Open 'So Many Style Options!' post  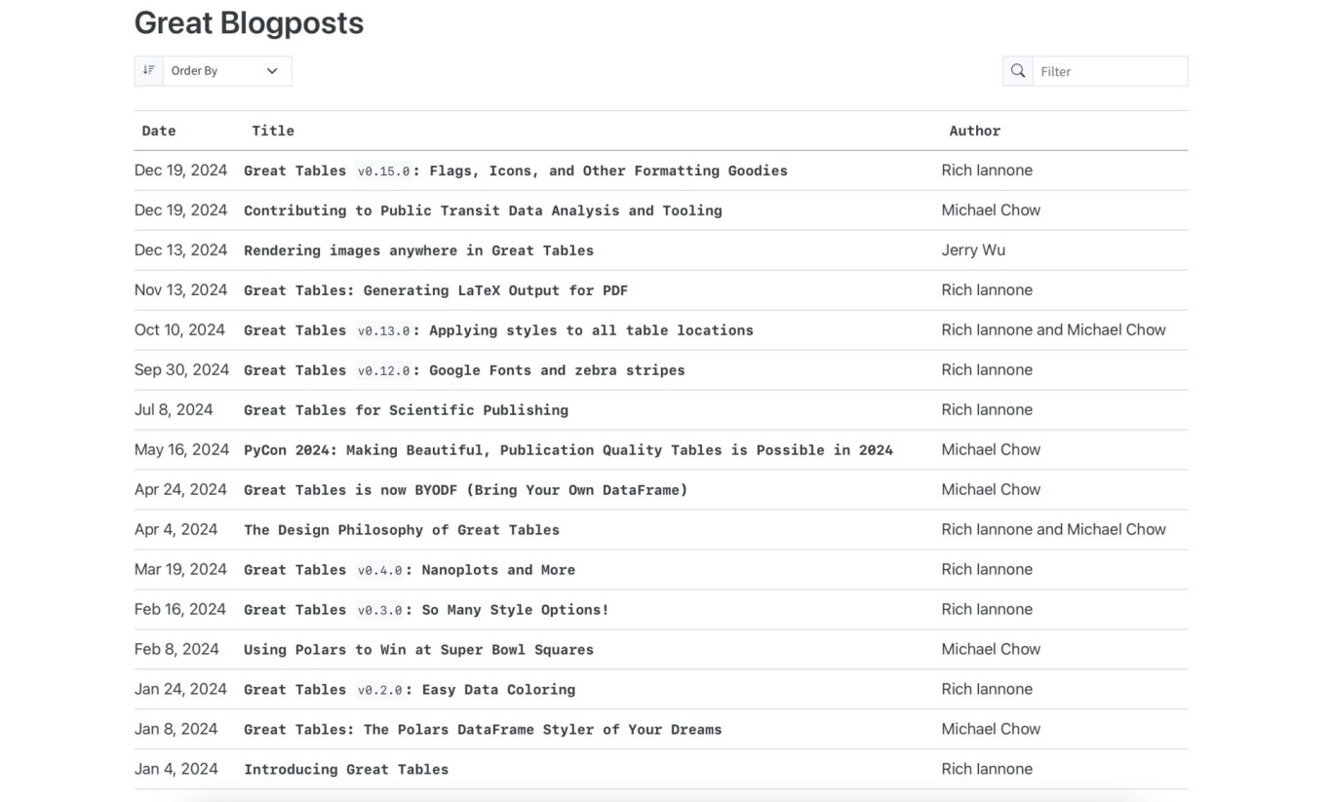426,610
